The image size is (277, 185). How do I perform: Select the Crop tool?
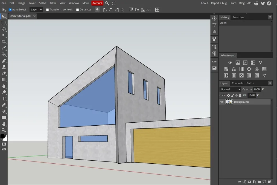click(4, 42)
